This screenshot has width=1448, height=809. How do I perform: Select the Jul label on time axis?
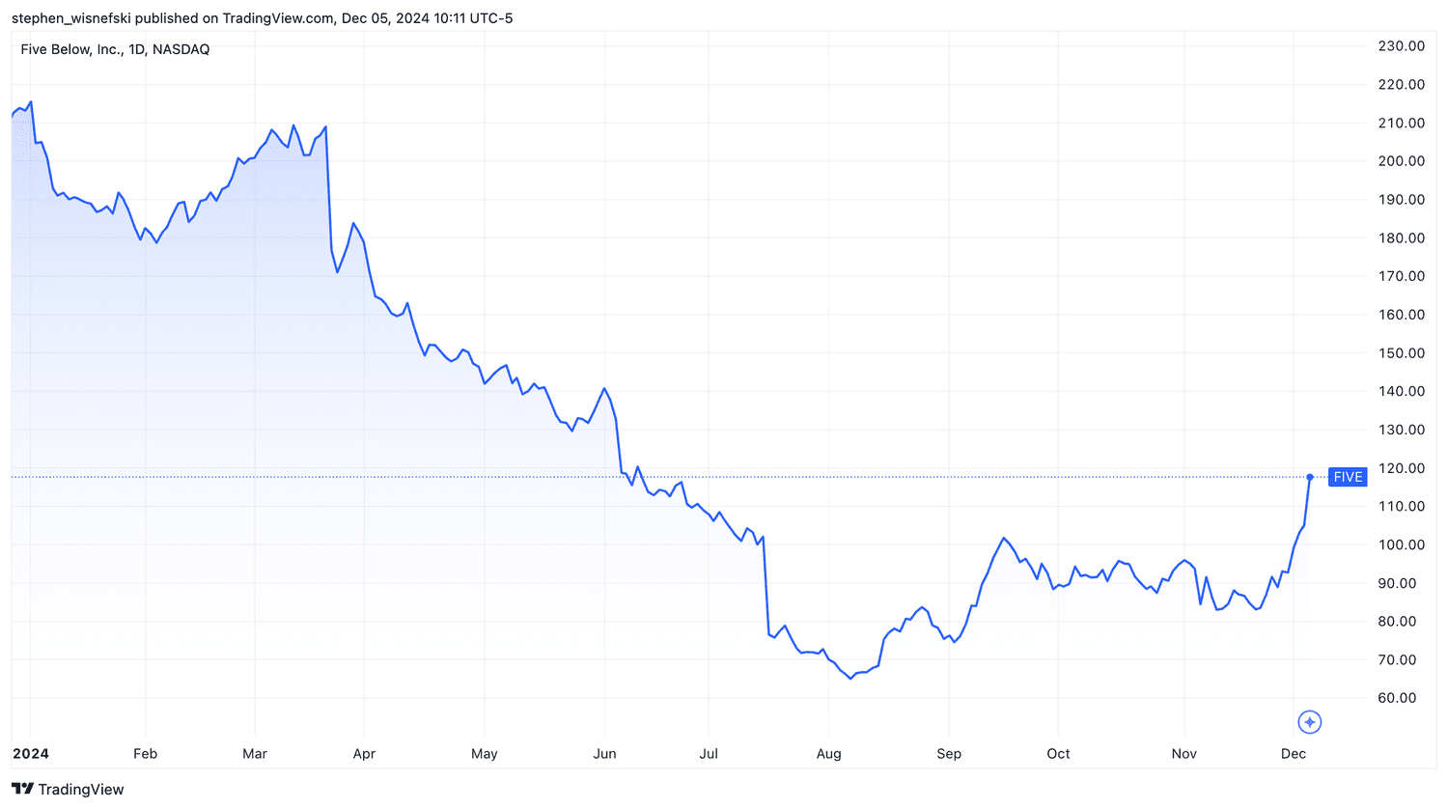point(709,754)
